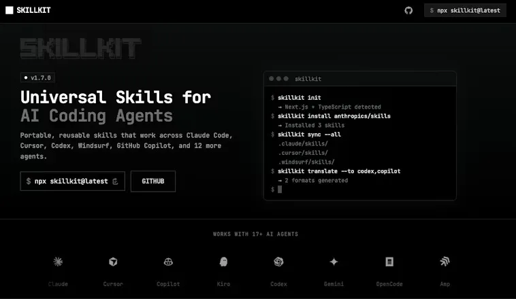Image resolution: width=516 pixels, height=299 pixels.
Task: Click the hero npx skillkit@latest button
Action: (x=72, y=181)
